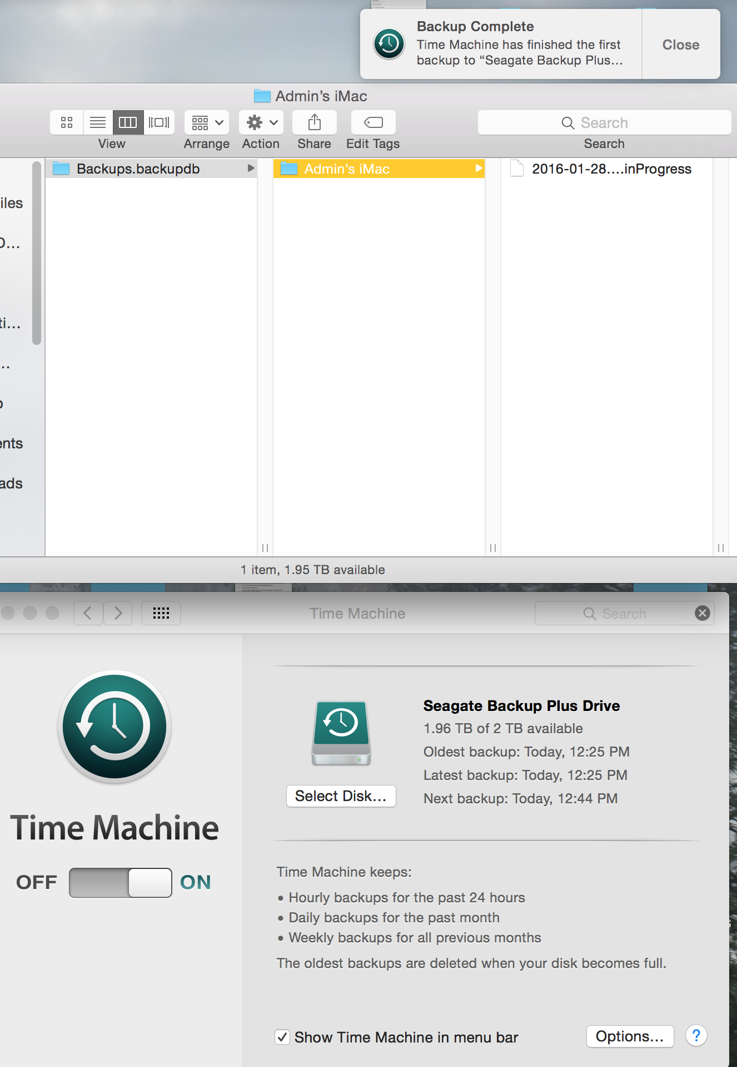Image resolution: width=737 pixels, height=1067 pixels.
Task: Select Admin's iMac folder in column
Action: click(379, 169)
